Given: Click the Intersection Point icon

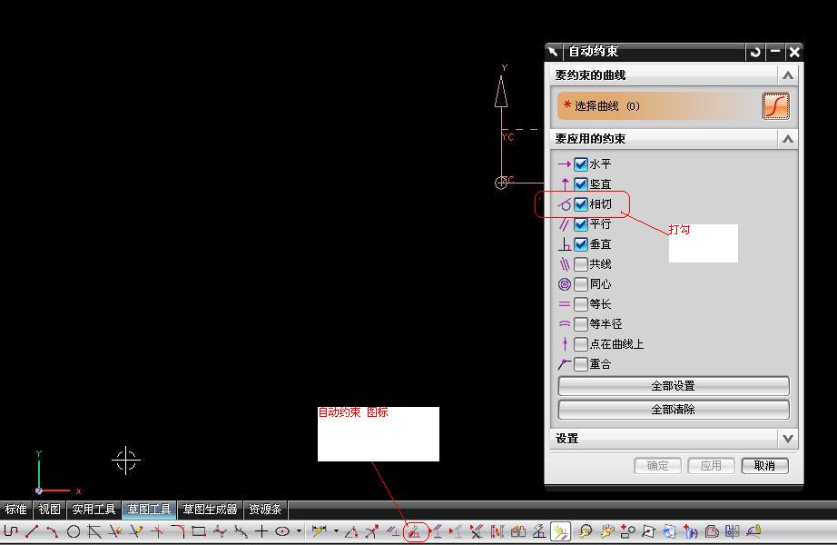Looking at the screenshot, I should point(648,531).
